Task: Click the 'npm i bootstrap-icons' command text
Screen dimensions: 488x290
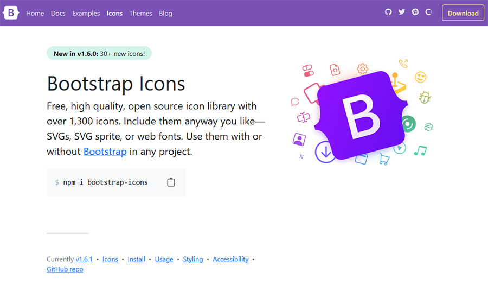Action: click(106, 182)
